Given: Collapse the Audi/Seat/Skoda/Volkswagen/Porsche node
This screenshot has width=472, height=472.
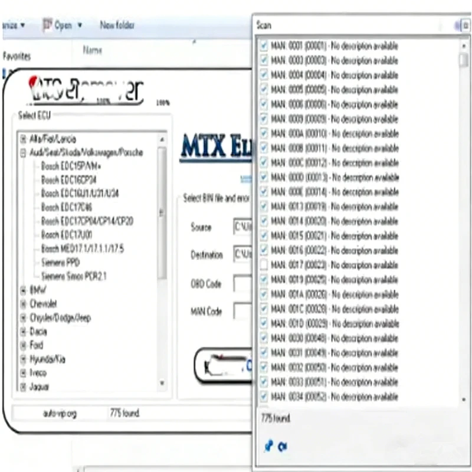Looking at the screenshot, I should pyautogui.click(x=23, y=153).
